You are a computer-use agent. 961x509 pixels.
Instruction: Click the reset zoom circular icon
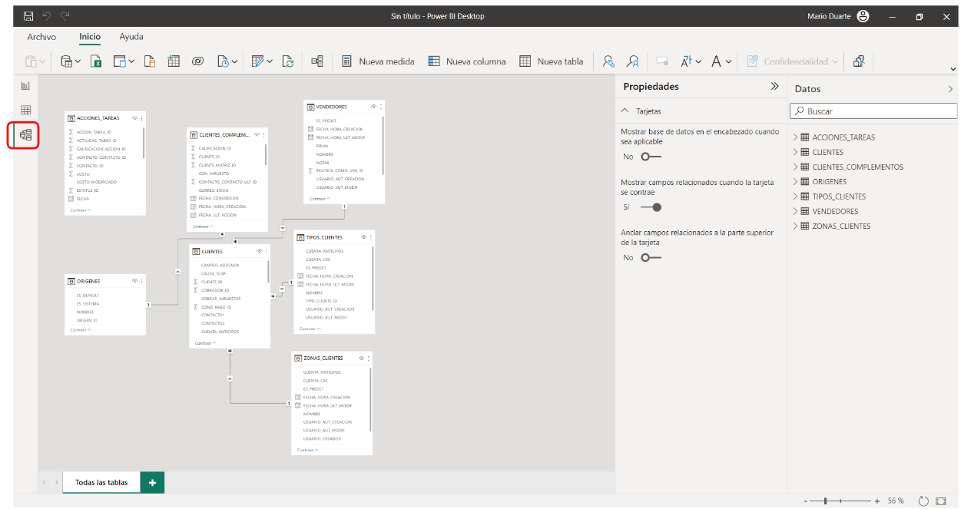923,501
